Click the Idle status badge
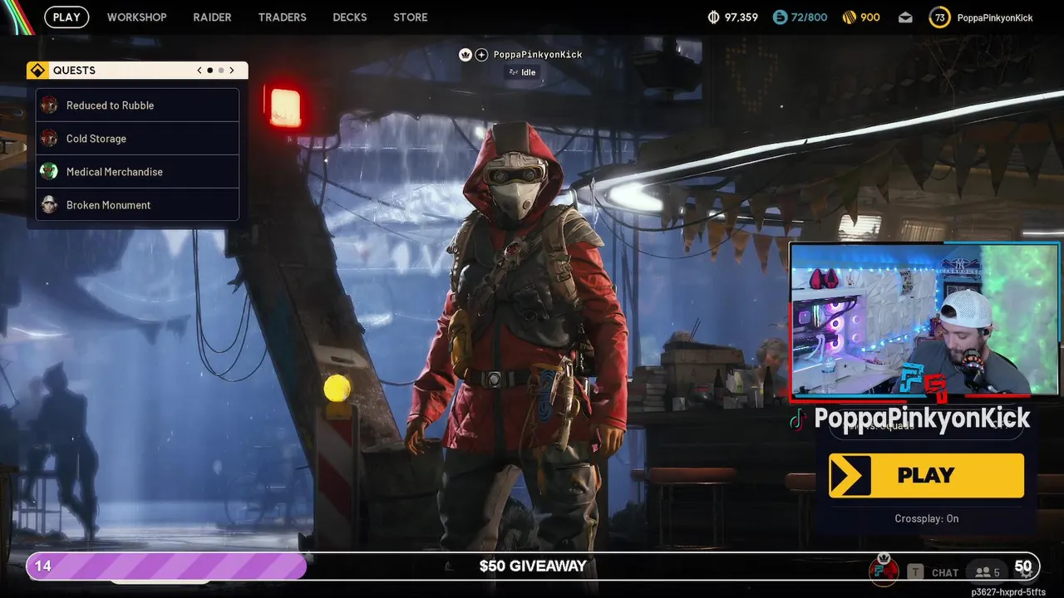The height and width of the screenshot is (598, 1064). point(523,72)
